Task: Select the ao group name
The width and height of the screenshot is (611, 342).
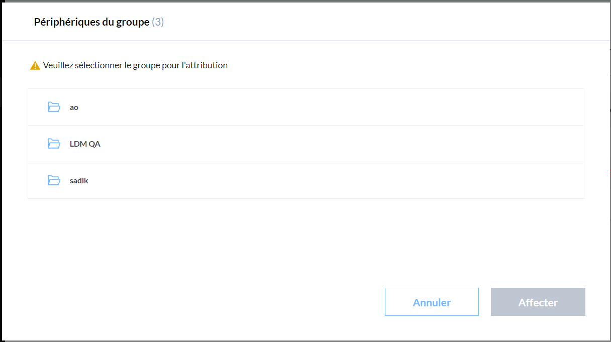Action: 74,107
